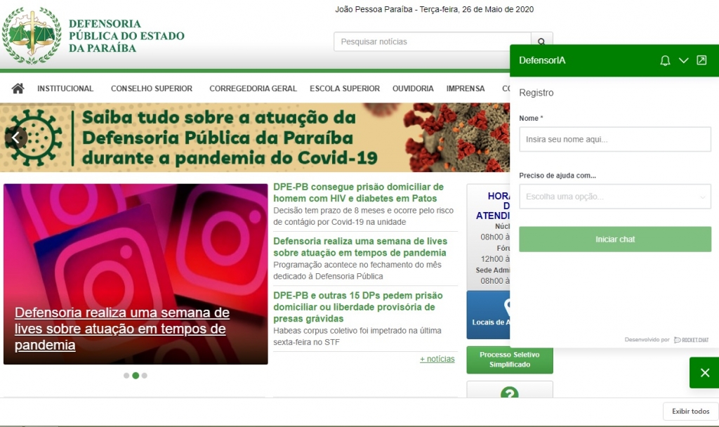This screenshot has width=719, height=427.
Task: Follow the '+ notícias' link
Action: pyautogui.click(x=437, y=359)
